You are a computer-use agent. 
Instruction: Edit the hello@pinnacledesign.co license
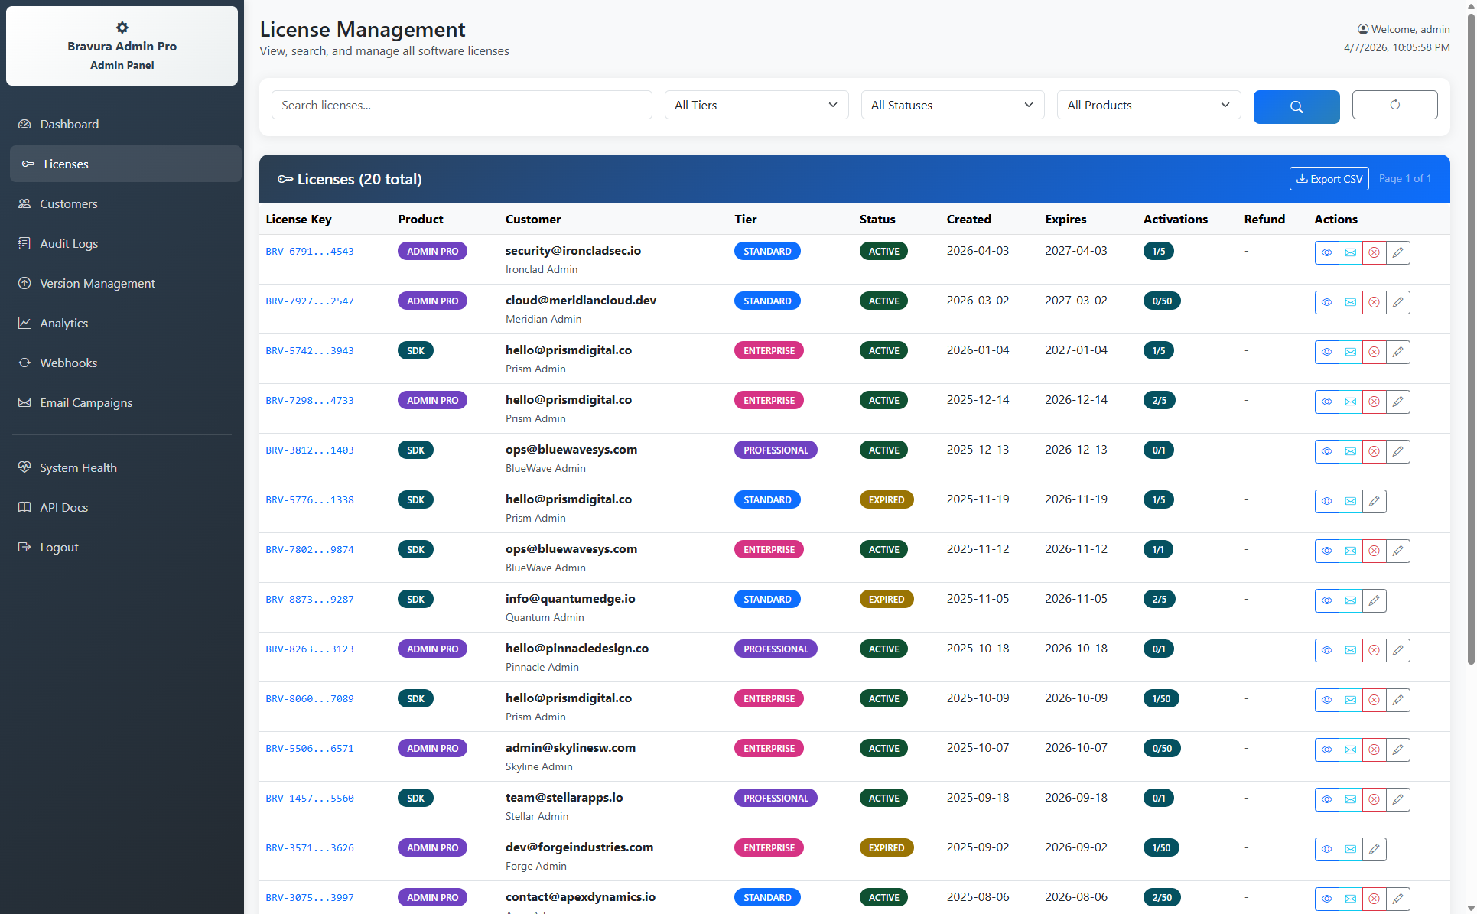point(1397,650)
